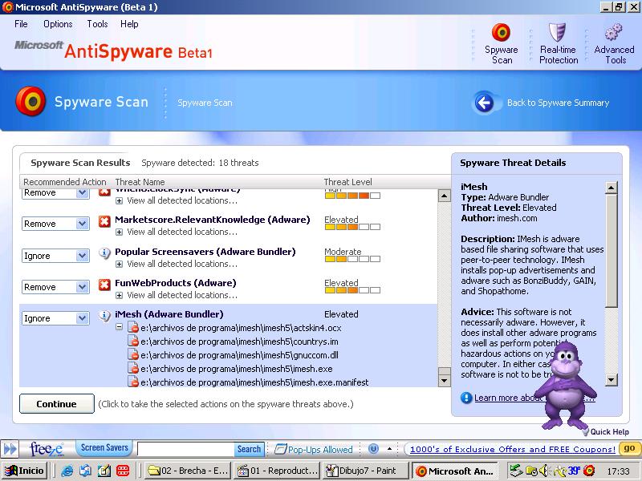Click the file icon for imesh.exe.manifest
This screenshot has width=642, height=481.
(x=133, y=382)
